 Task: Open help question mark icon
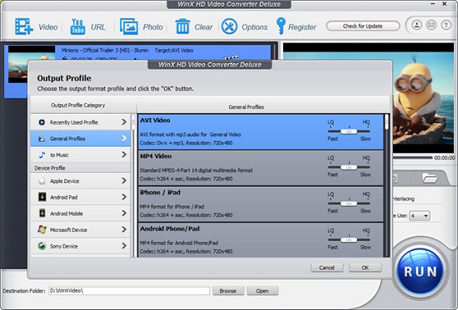pyautogui.click(x=446, y=25)
